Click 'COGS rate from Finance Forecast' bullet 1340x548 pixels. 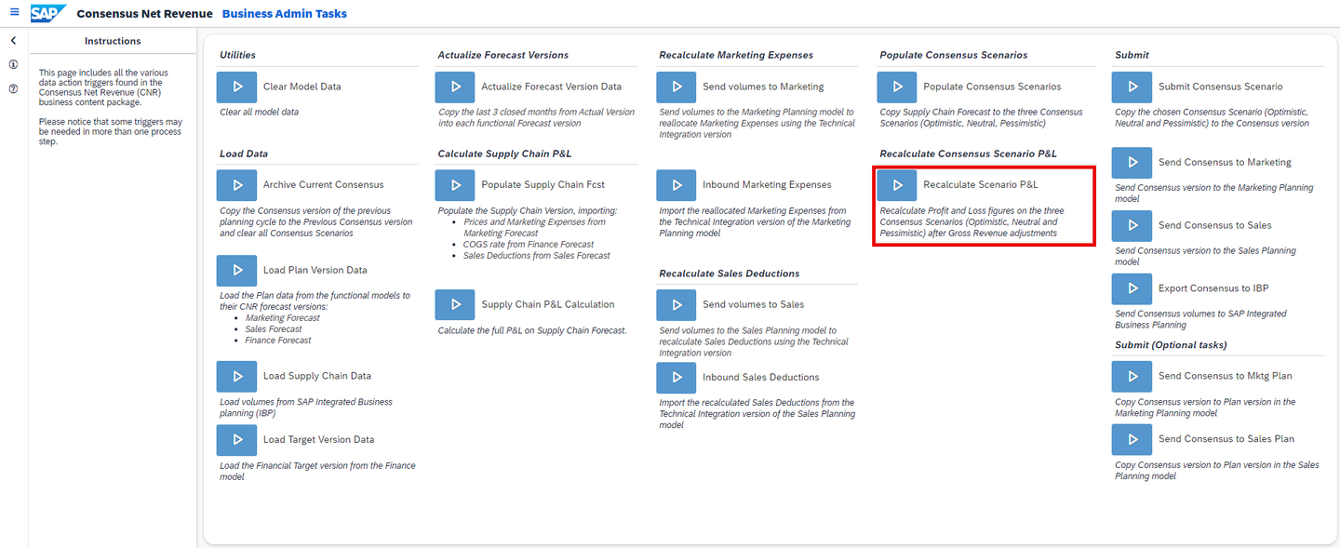pyautogui.click(x=529, y=245)
